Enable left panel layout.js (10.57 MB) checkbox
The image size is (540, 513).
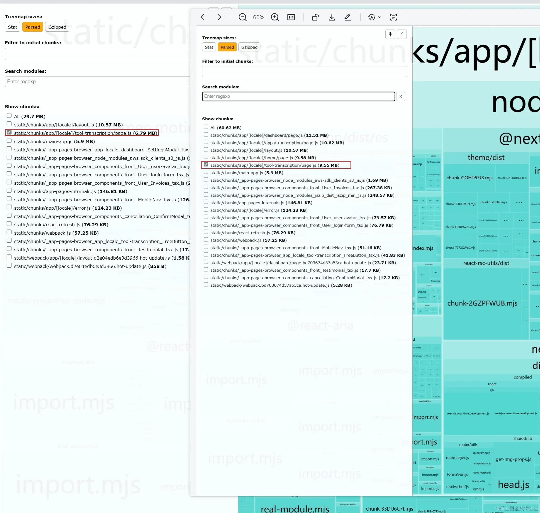[x=9, y=124]
